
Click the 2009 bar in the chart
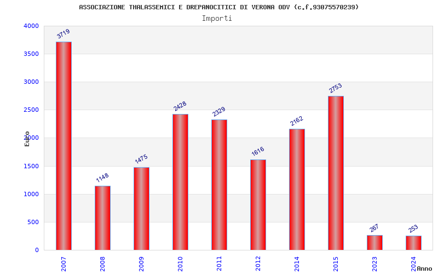point(141,209)
